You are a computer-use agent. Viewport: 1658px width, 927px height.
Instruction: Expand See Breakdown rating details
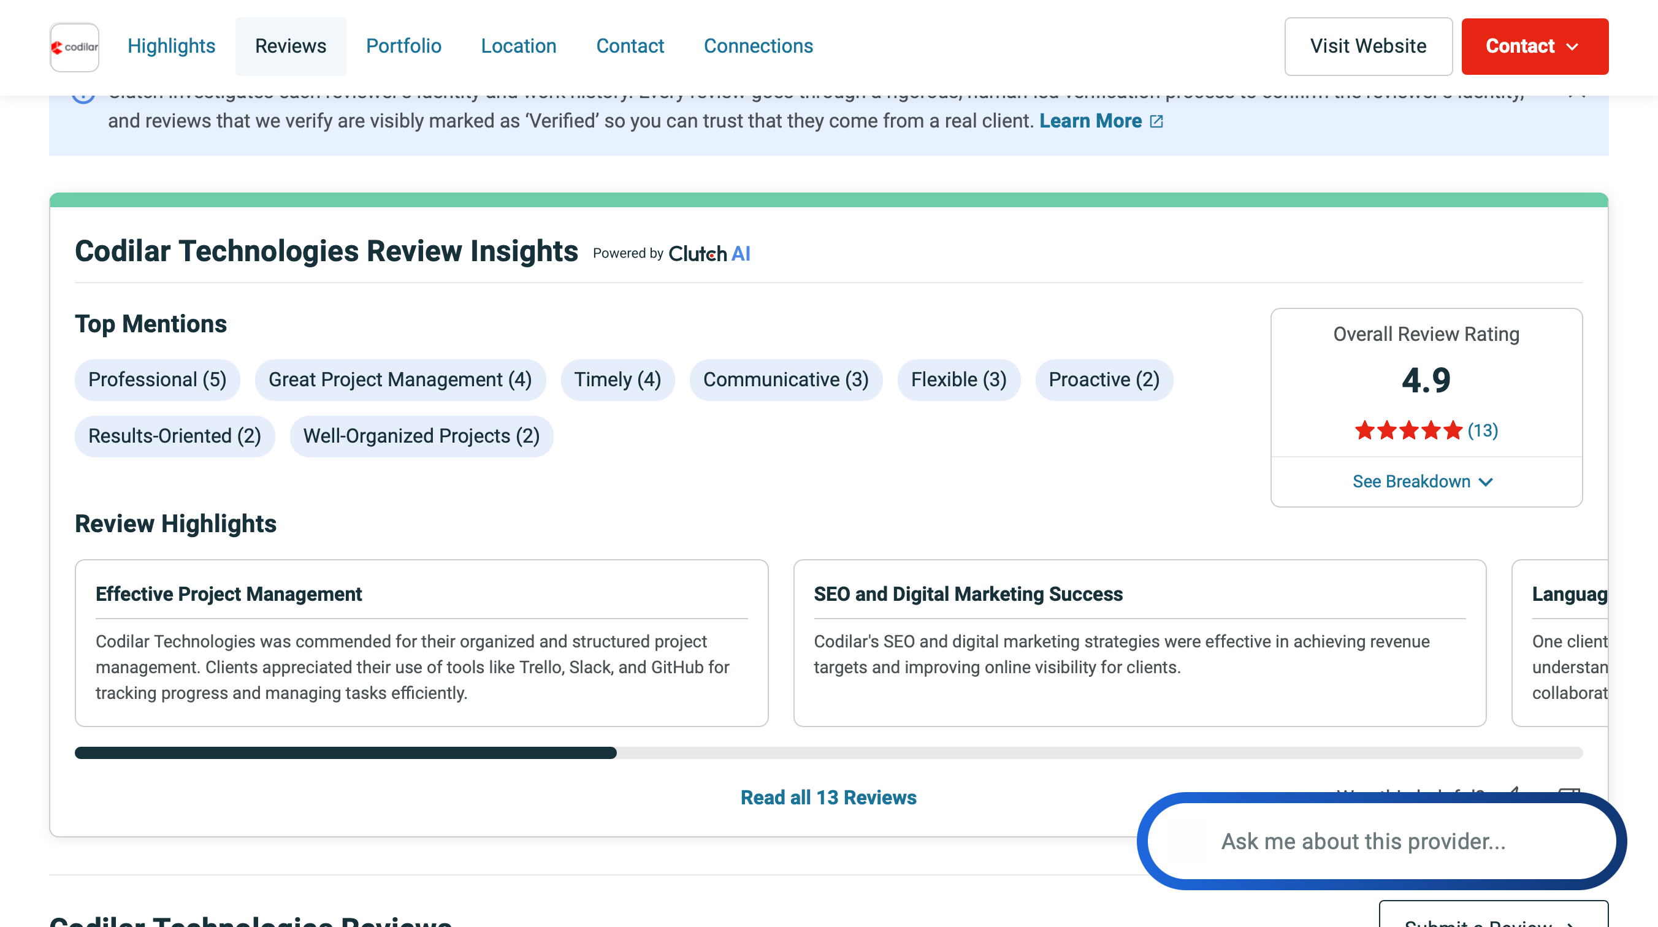pyautogui.click(x=1423, y=481)
